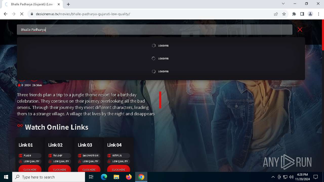The width and height of the screenshot is (324, 182).
Task: Expand the tab search dropdown arrow
Action: pos(283,4)
